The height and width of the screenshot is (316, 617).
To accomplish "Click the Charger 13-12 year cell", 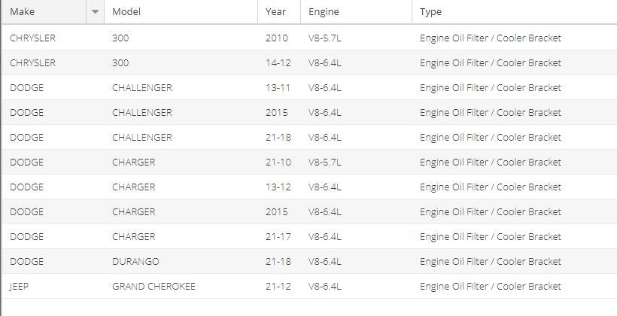I will pyautogui.click(x=279, y=187).
